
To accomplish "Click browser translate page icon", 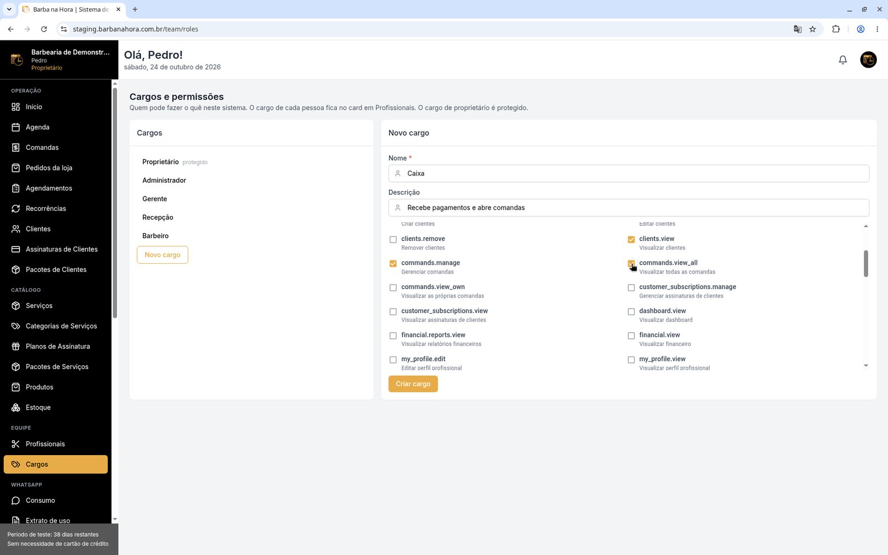I will coord(798,29).
